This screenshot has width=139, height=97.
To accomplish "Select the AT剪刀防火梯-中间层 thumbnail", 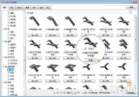I will (x=123, y=21).
